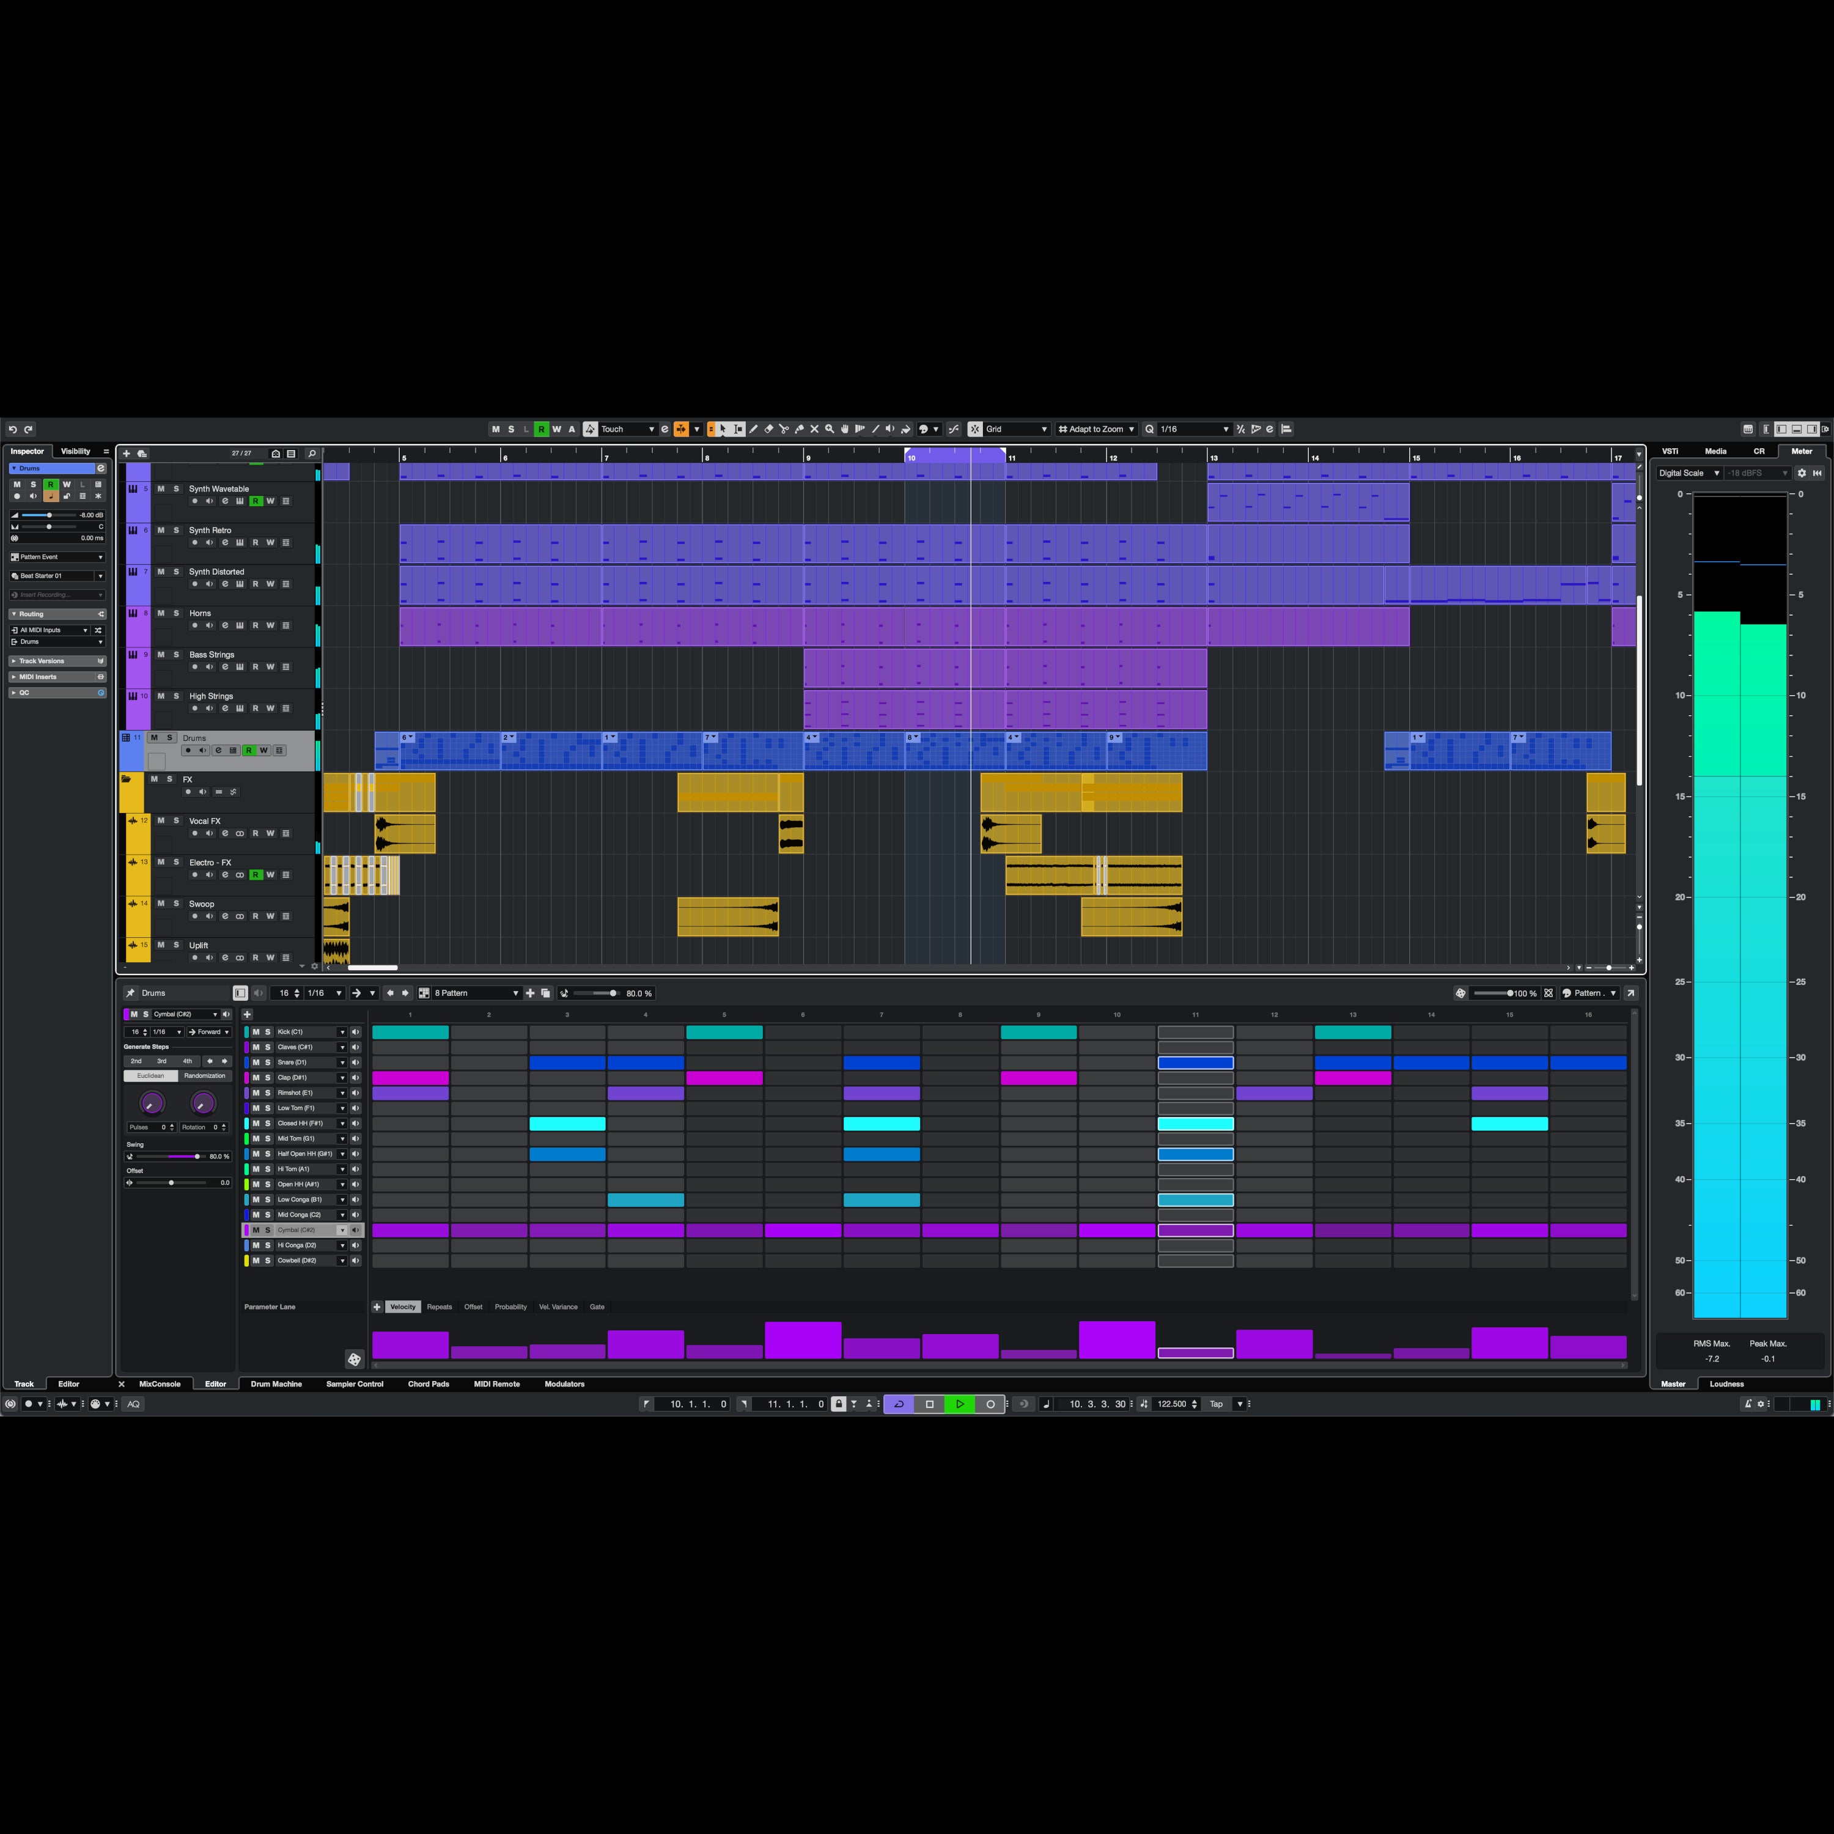
Task: Click randomize dice icon in parameter lane
Action: pos(354,1360)
